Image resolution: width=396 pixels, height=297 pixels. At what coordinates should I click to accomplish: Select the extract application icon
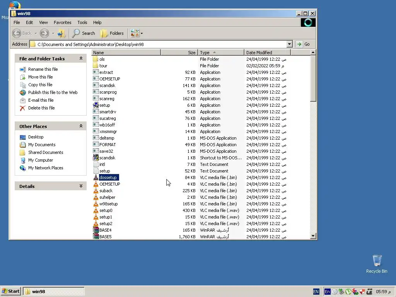tap(96, 72)
